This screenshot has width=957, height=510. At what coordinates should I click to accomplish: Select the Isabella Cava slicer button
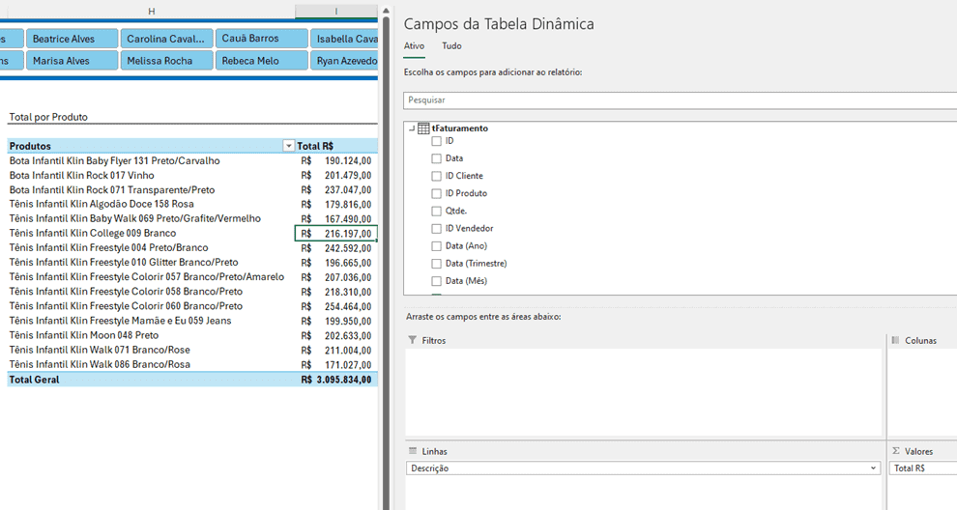pos(344,39)
